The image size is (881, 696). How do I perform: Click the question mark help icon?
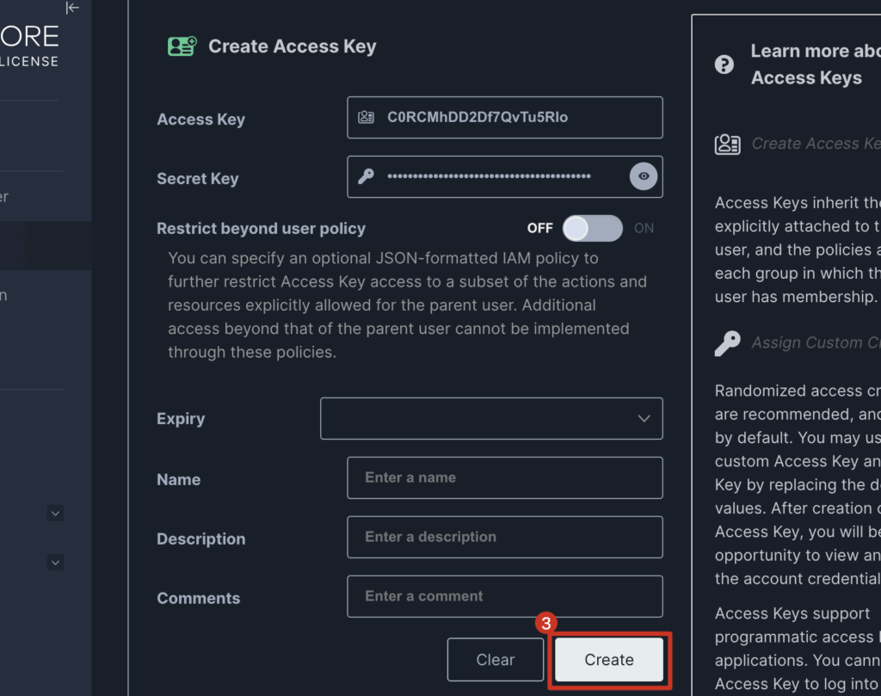click(724, 65)
